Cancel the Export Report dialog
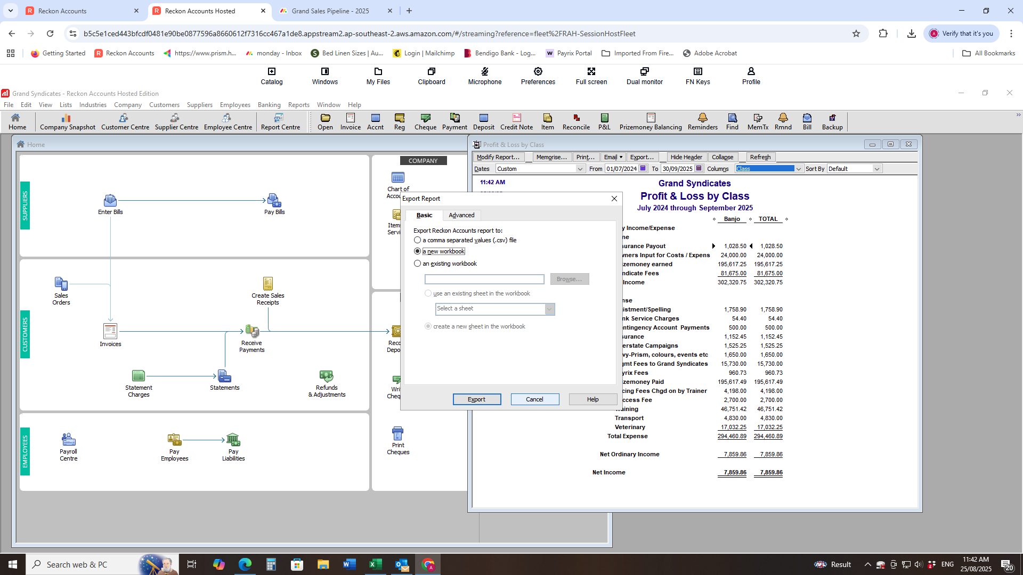This screenshot has height=575, width=1023. tap(535, 399)
